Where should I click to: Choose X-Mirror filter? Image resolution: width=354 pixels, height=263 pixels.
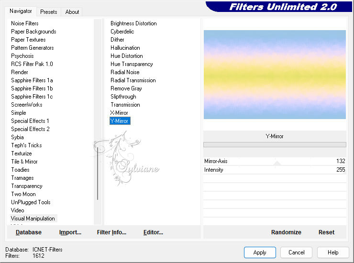point(119,113)
